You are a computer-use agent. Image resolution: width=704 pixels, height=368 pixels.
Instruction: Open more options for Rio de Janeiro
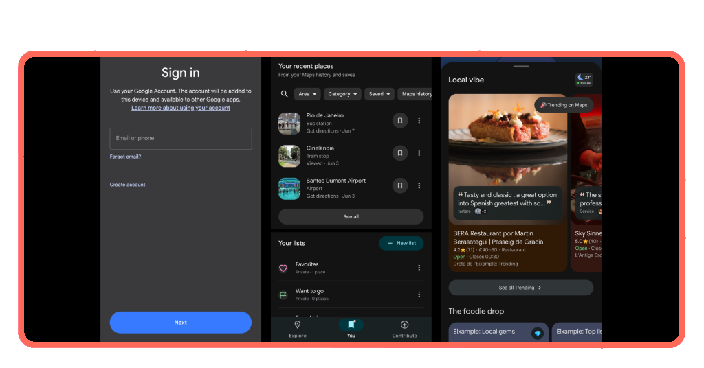click(x=419, y=121)
